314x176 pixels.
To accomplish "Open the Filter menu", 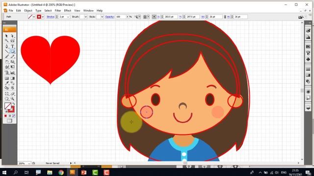I will pyautogui.click(x=58, y=11).
